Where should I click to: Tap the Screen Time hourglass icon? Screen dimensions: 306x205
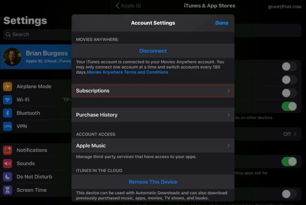point(7,190)
